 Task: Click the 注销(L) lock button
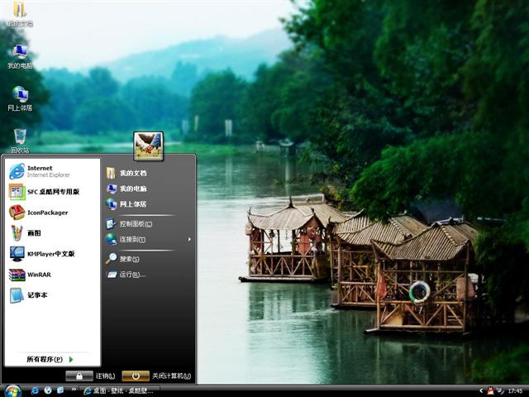(x=79, y=375)
